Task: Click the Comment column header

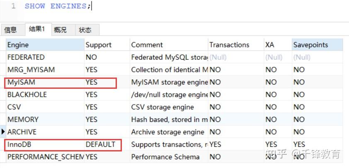Action: tap(169, 45)
